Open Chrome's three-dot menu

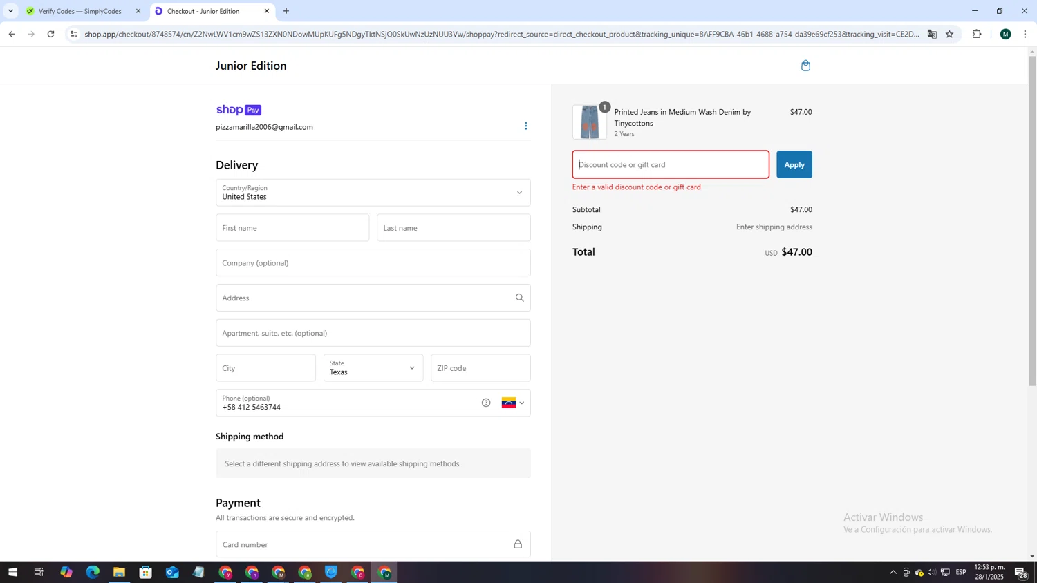click(1025, 34)
